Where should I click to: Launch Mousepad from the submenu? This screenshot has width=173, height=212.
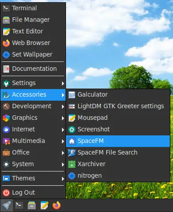pos(118,118)
